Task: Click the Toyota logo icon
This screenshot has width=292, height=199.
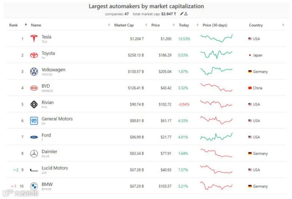Action: [34, 55]
